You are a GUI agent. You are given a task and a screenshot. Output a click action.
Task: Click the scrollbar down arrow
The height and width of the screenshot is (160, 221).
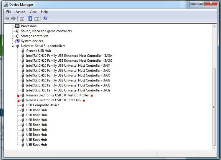pyautogui.click(x=215, y=148)
